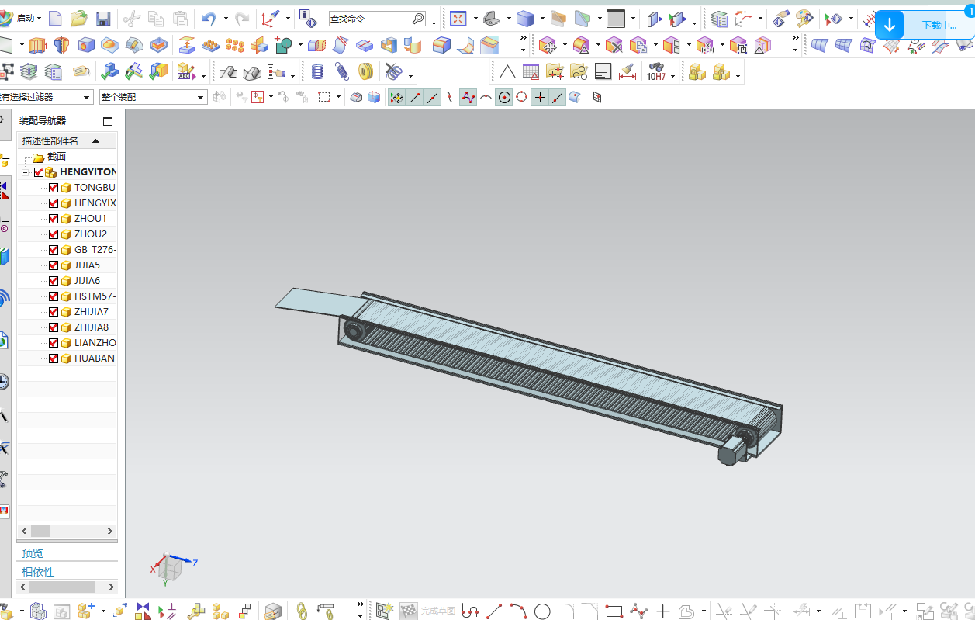
Task: Open the object information icon
Action: pyautogui.click(x=307, y=18)
